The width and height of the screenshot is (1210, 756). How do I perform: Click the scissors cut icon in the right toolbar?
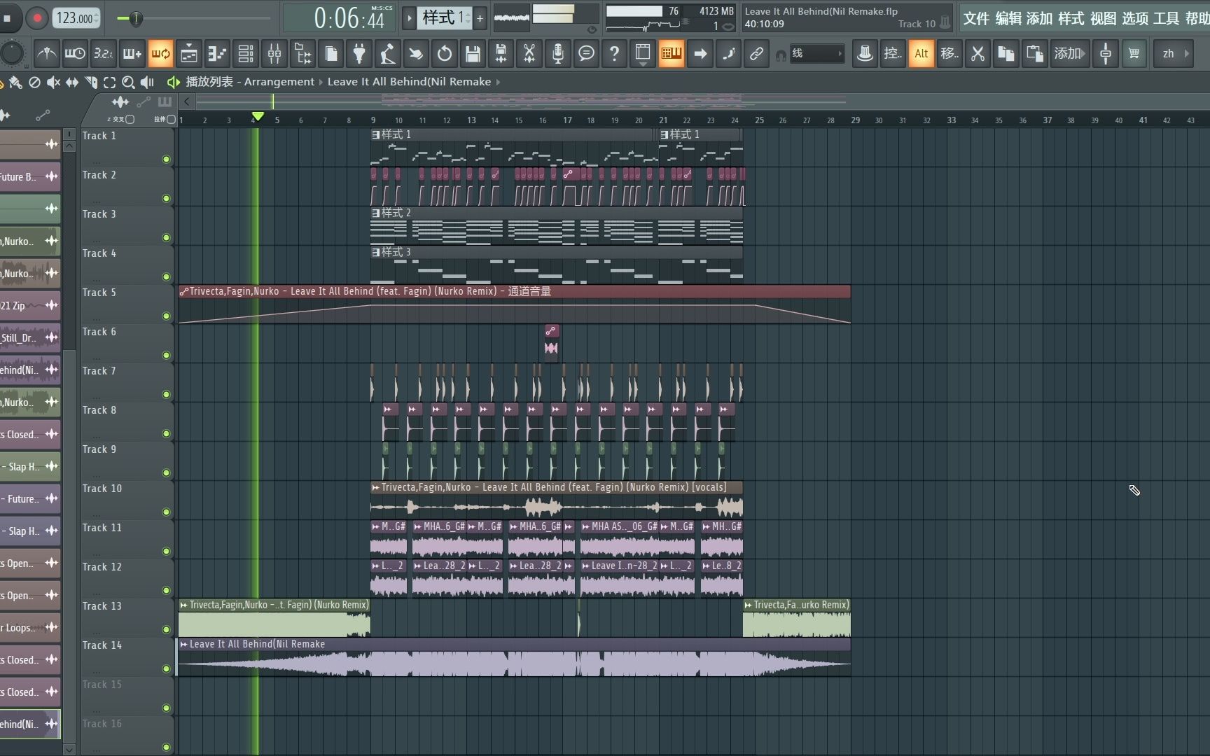tap(978, 53)
